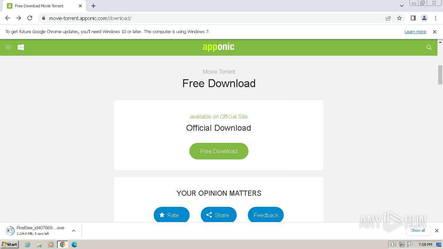Click the Rate button
443x249 pixels.
point(172,215)
